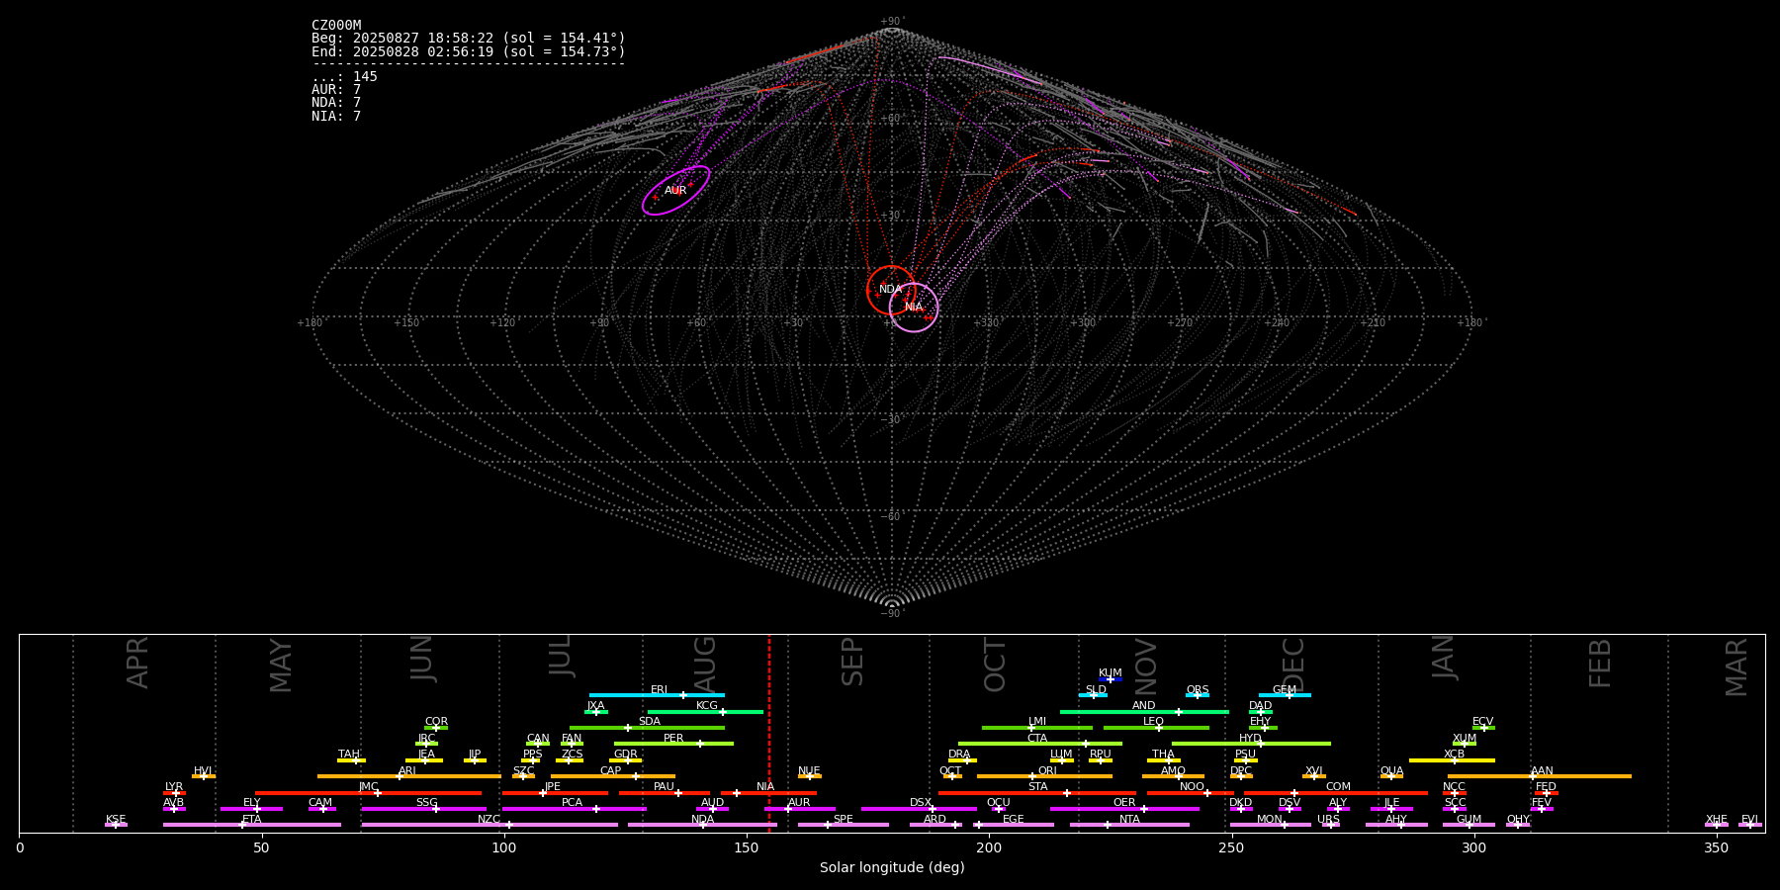Click the SLD shower bar in timeline
Viewport: 1780px width, 890px height.
[x=1093, y=695]
